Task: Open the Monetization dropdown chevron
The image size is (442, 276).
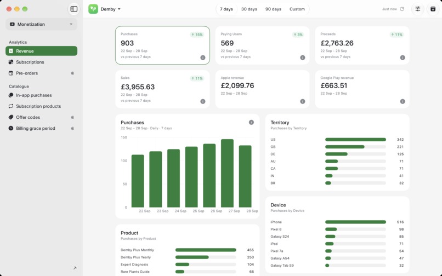Action: pos(71,24)
